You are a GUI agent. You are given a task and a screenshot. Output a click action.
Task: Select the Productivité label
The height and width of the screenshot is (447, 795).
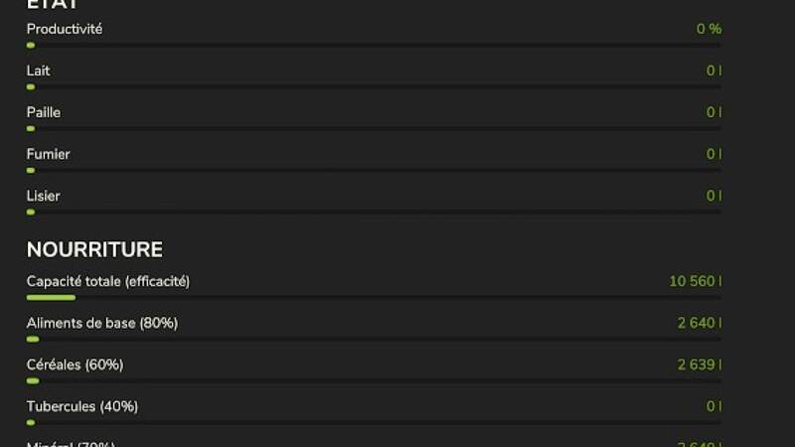pyautogui.click(x=65, y=29)
